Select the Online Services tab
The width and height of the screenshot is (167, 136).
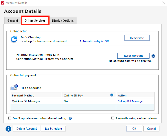point(35,21)
